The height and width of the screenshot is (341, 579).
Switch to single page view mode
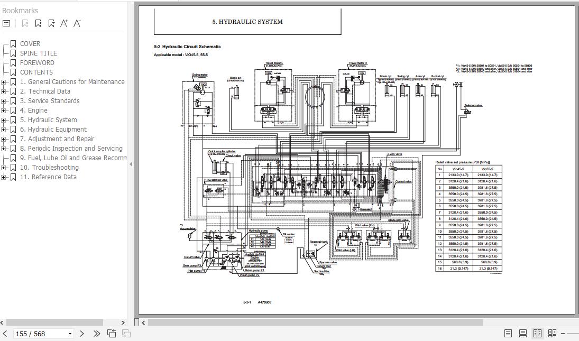pyautogui.click(x=508, y=334)
